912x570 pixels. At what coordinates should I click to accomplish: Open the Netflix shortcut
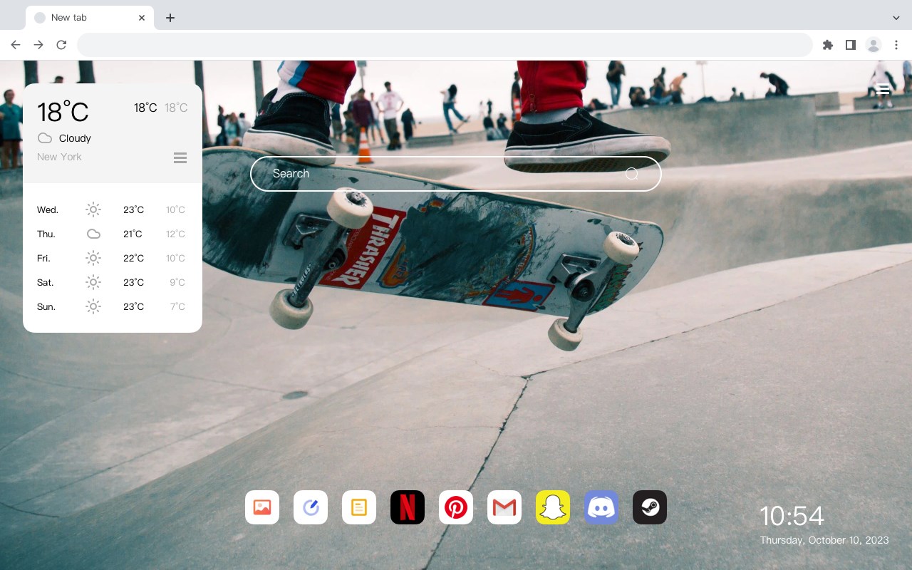pyautogui.click(x=408, y=507)
